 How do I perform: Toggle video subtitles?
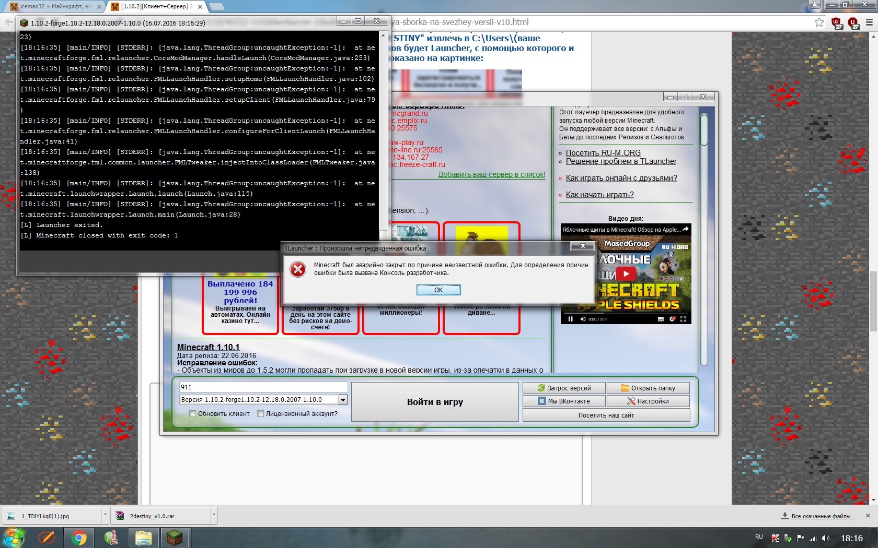(661, 319)
